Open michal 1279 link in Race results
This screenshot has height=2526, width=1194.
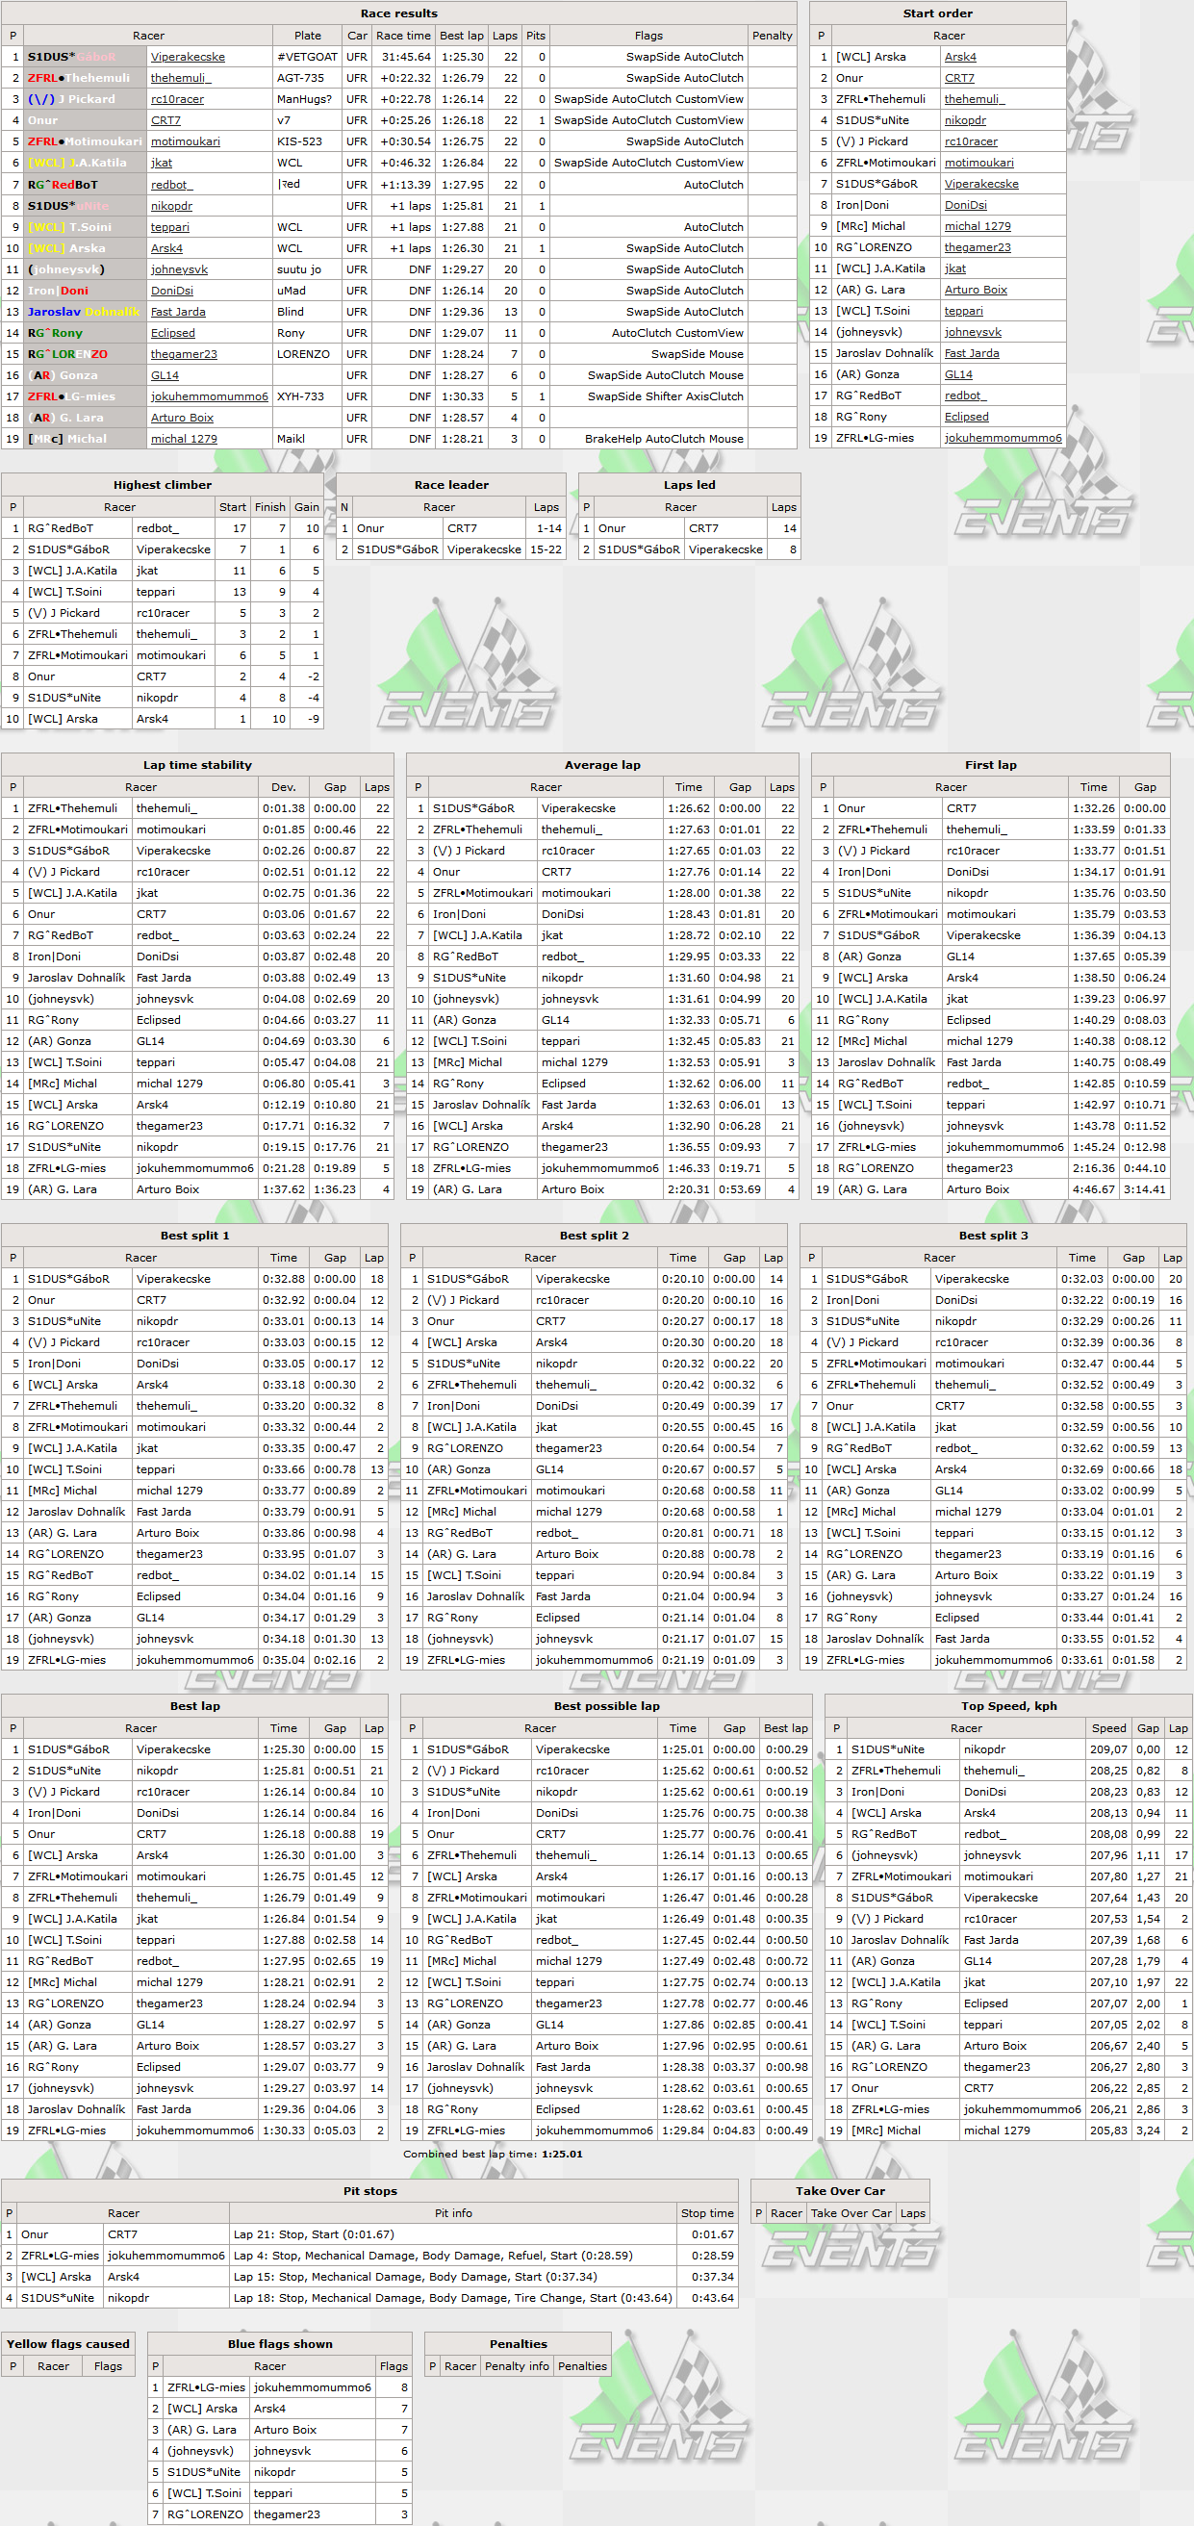[185, 440]
